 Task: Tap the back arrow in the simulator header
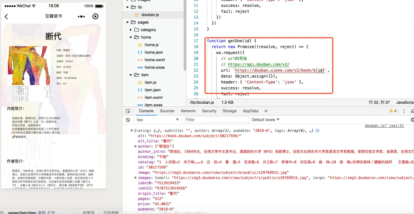(6, 17)
